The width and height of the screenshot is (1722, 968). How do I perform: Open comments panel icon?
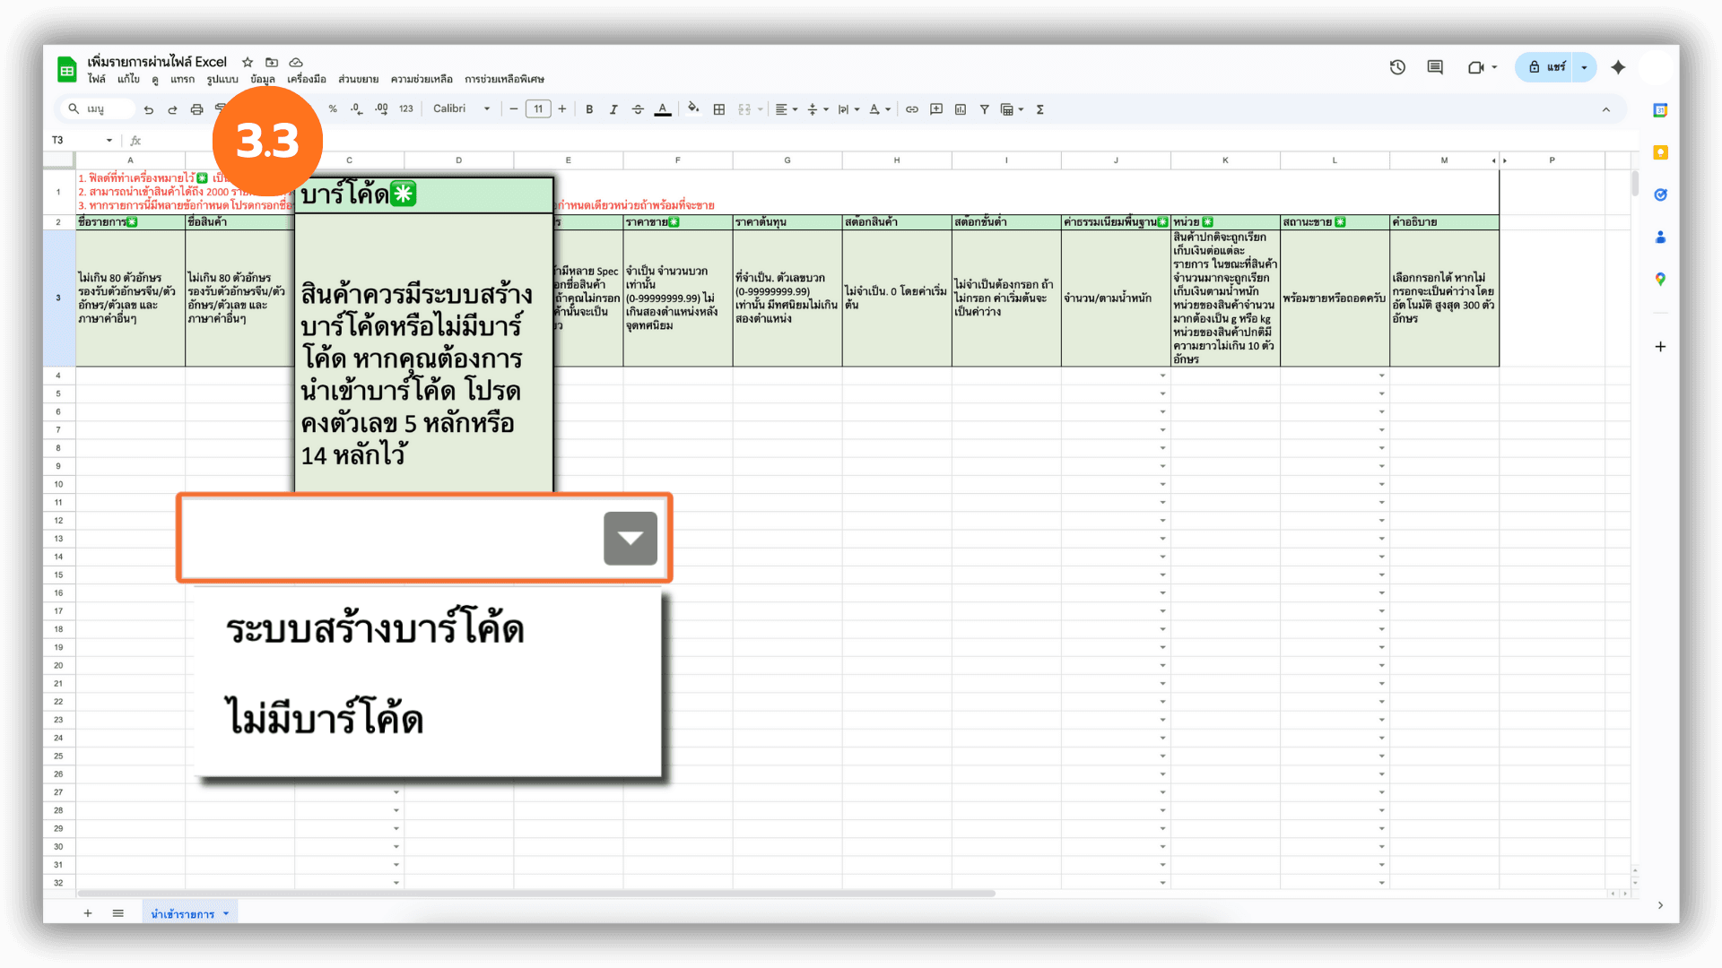point(1435,67)
